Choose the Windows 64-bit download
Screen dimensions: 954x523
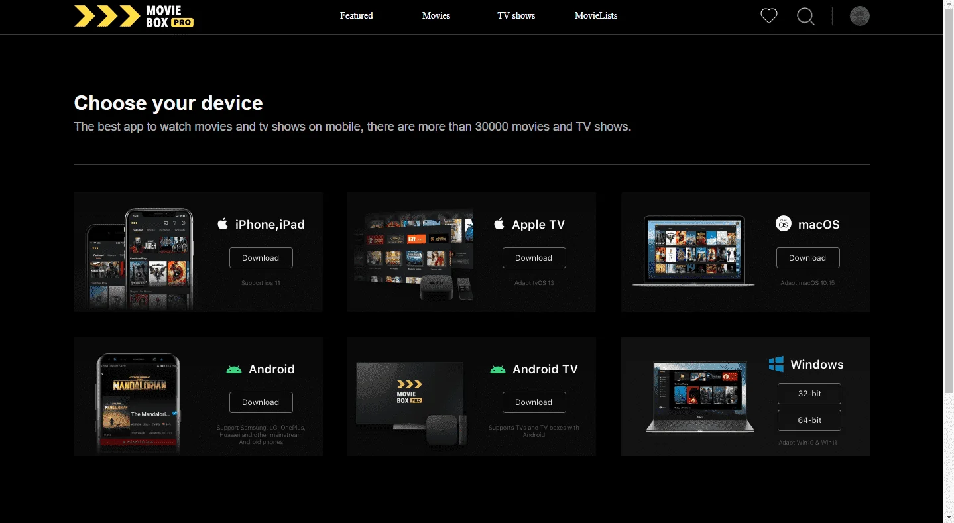tap(809, 420)
